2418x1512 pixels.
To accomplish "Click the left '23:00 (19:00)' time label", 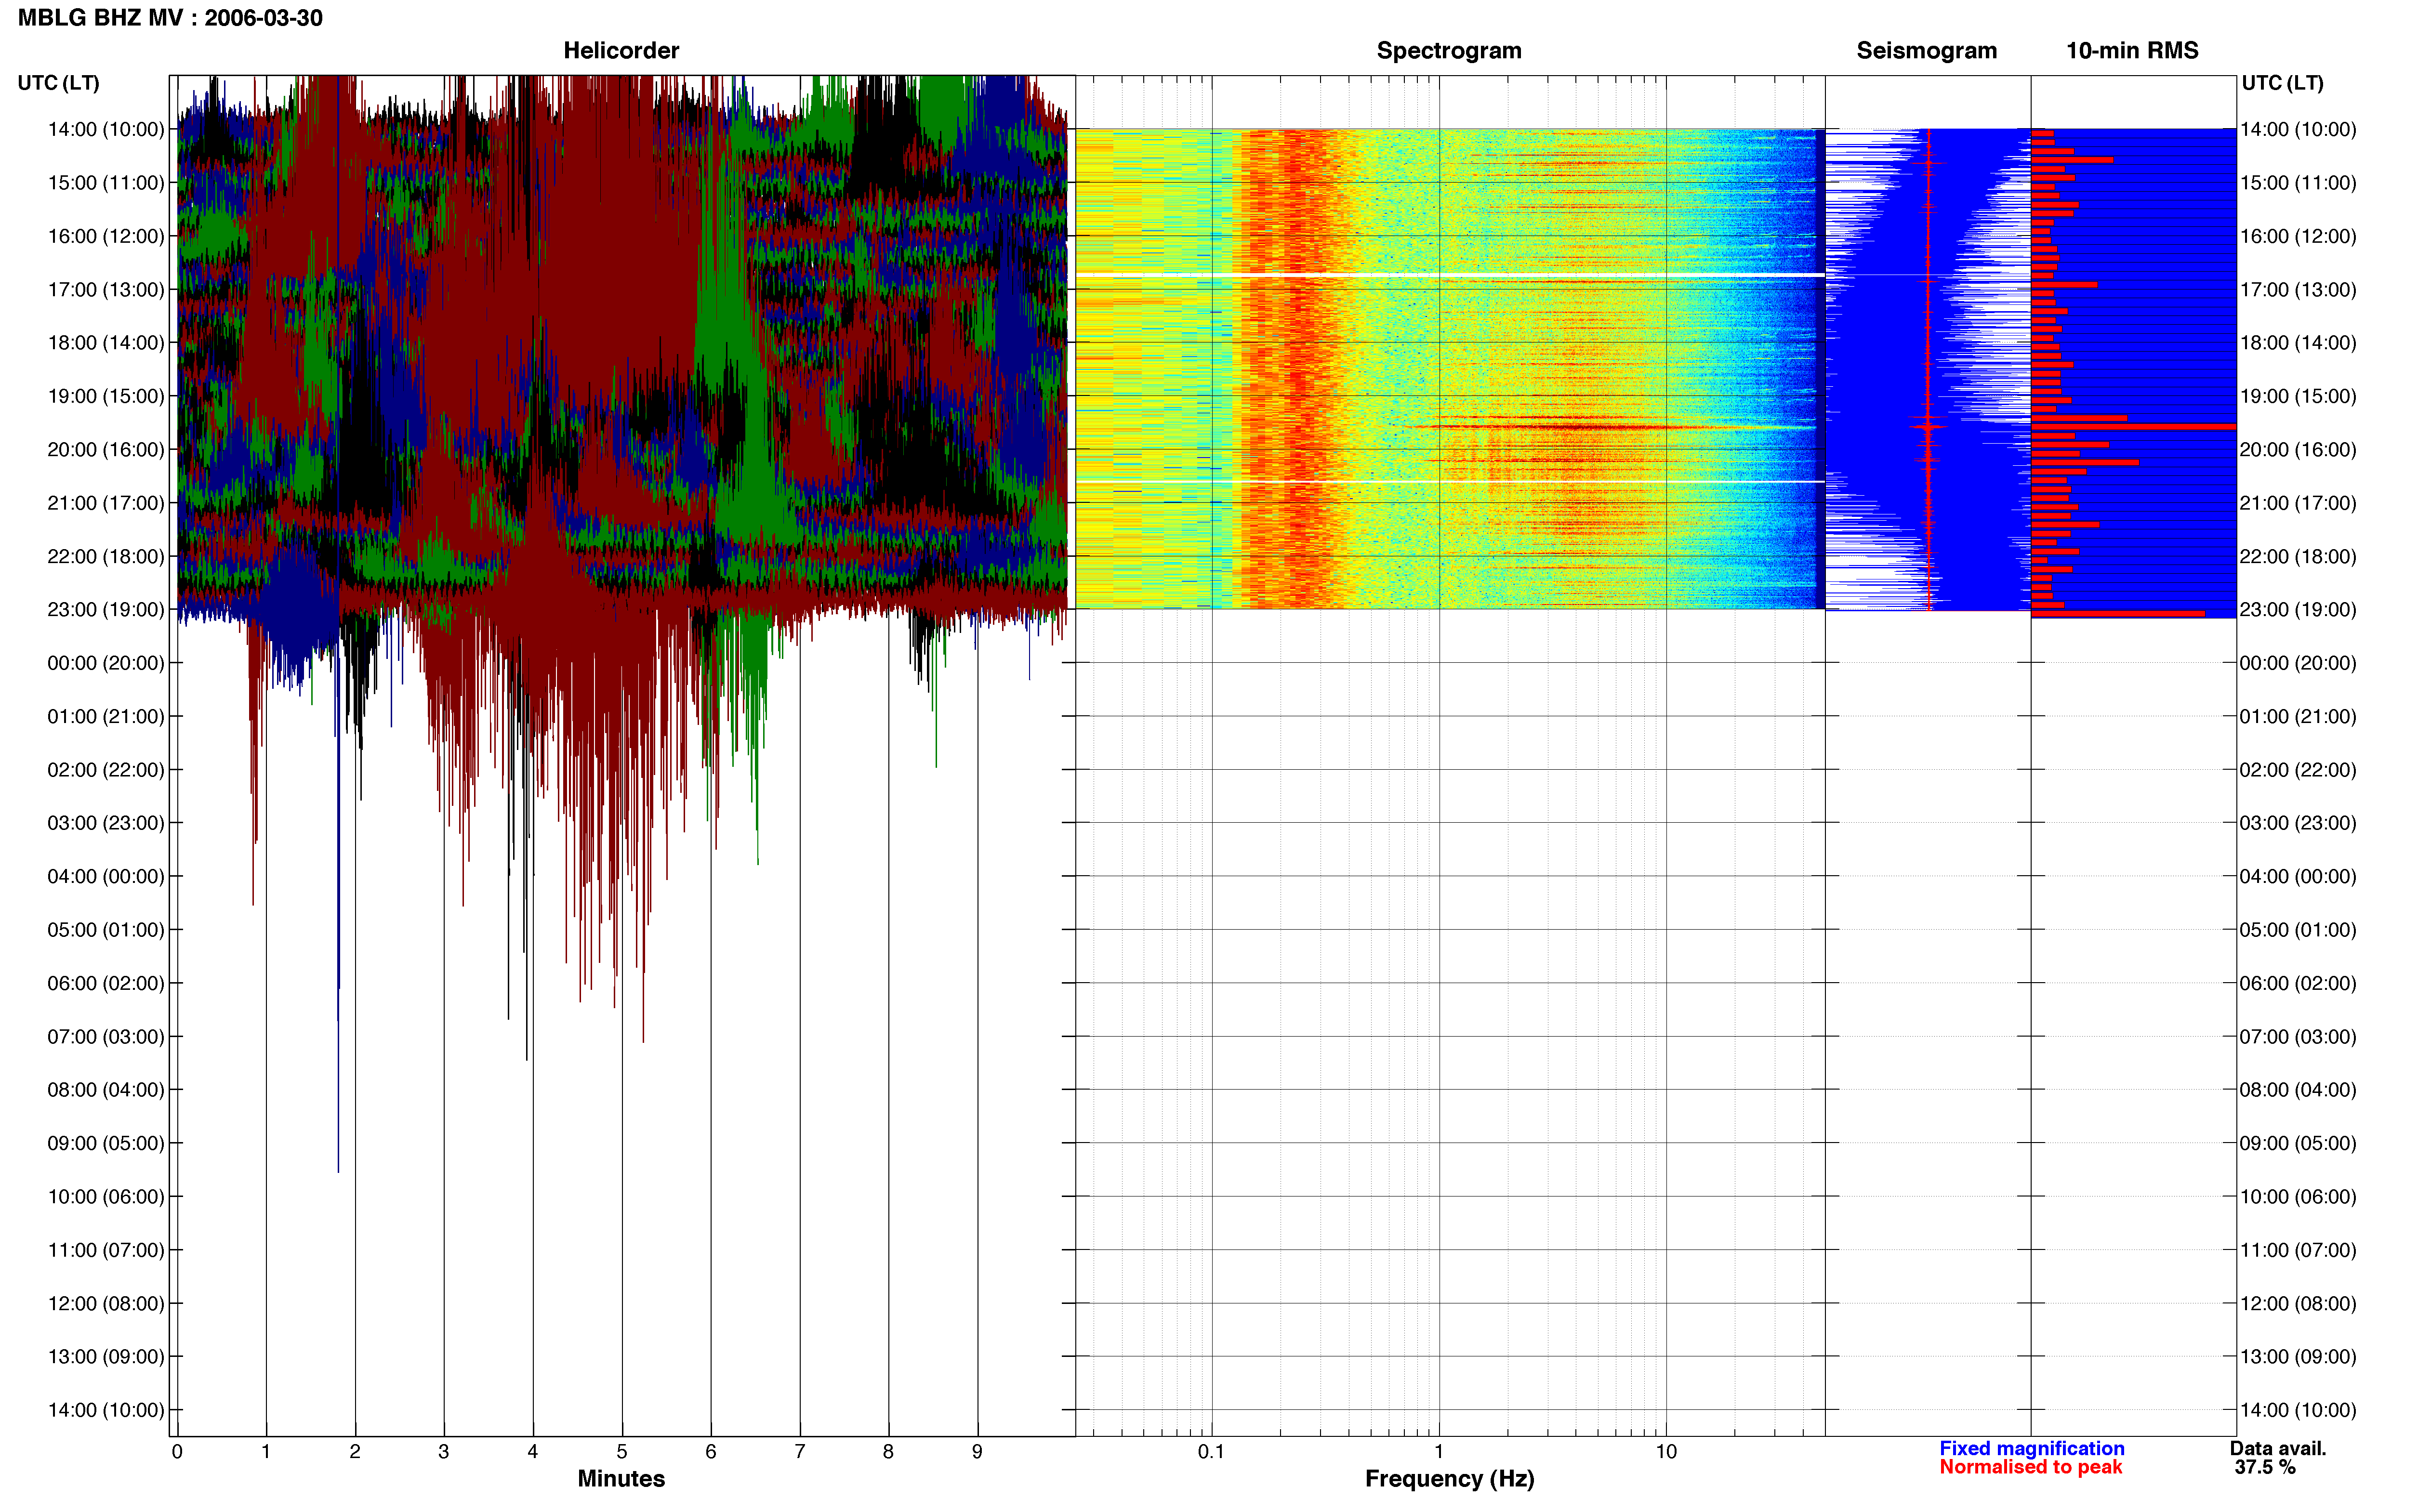I will pyautogui.click(x=106, y=609).
